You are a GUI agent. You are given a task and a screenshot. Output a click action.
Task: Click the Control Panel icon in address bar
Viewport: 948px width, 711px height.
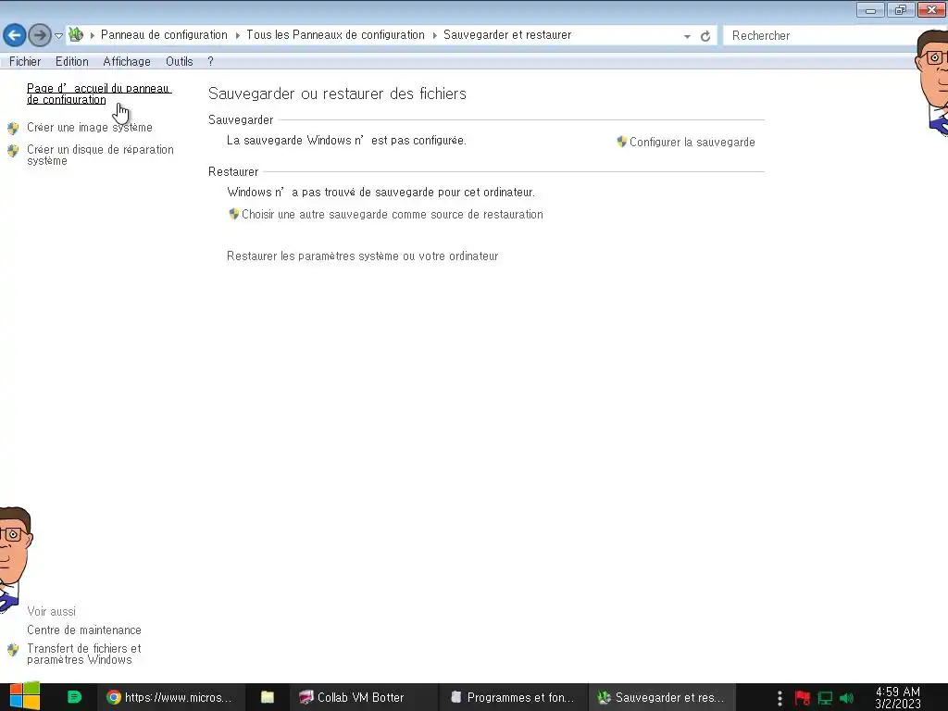(76, 34)
